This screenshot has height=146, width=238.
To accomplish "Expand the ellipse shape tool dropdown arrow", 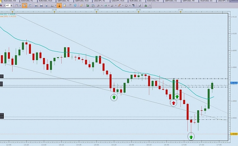I will pyautogui.click(x=130, y=5).
